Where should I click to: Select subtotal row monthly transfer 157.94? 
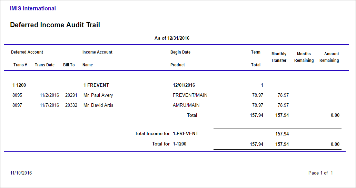(x=282, y=115)
